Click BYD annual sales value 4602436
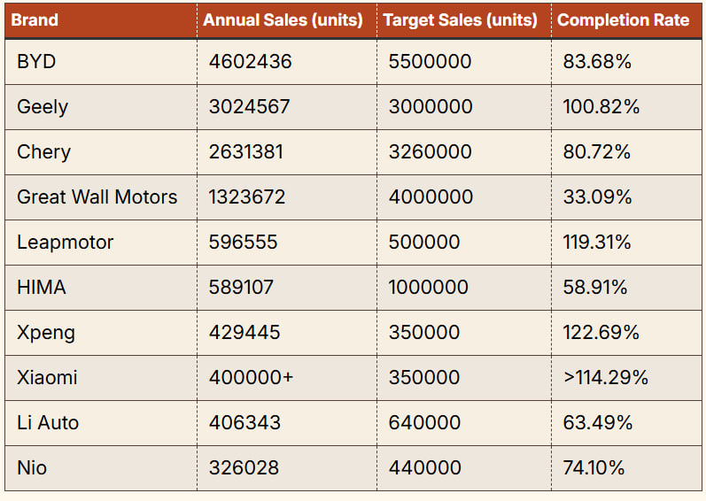This screenshot has width=706, height=501. (x=250, y=62)
